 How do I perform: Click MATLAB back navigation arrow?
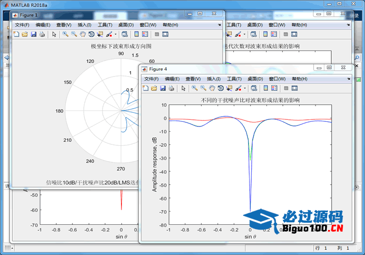(7, 58)
